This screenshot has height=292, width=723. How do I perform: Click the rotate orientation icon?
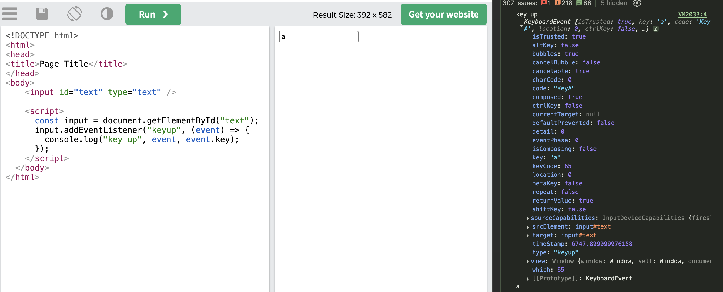coord(75,14)
